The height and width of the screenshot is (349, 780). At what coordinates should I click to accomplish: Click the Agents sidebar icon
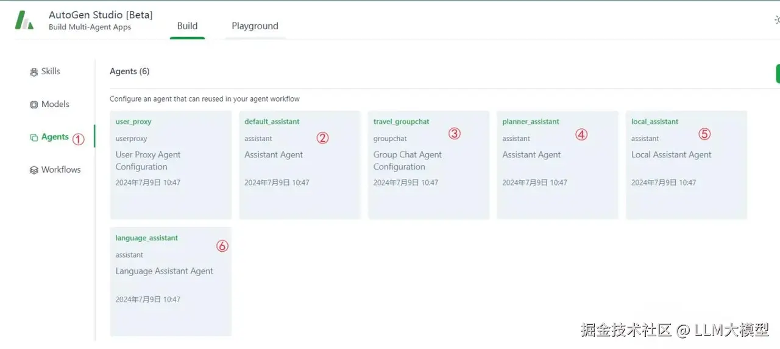34,137
